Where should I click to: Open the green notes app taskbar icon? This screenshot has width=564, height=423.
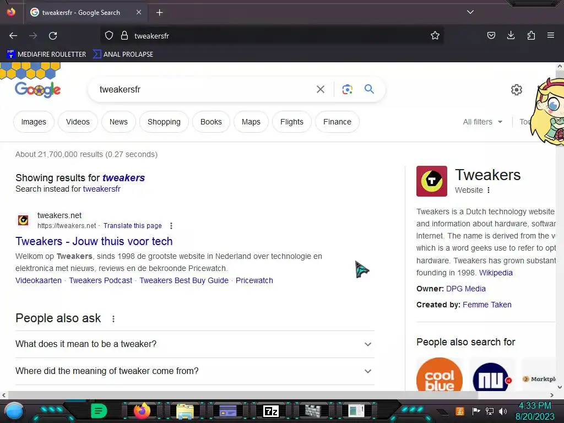[99, 411]
